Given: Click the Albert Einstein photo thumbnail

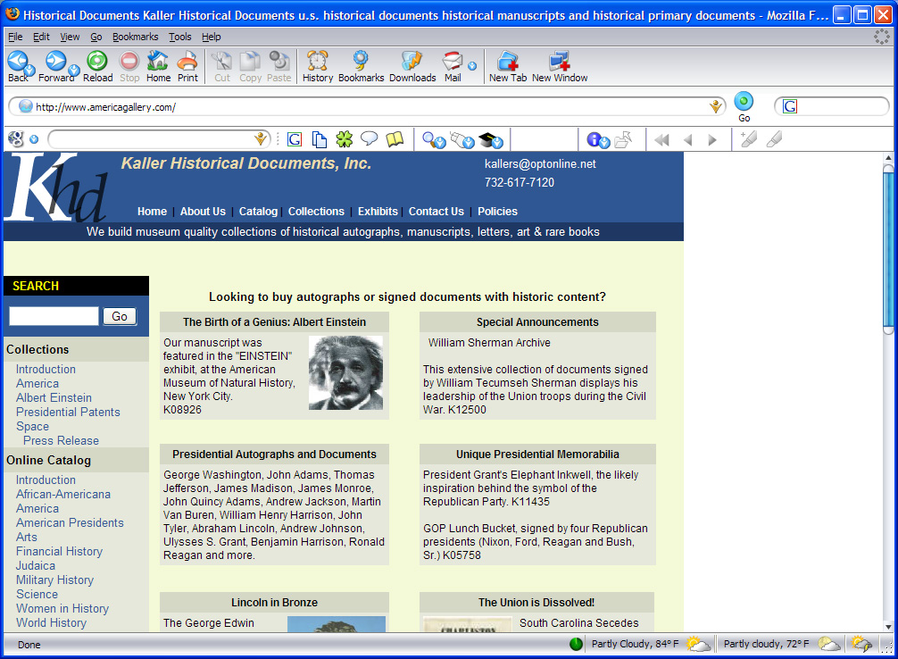Looking at the screenshot, I should 345,372.
